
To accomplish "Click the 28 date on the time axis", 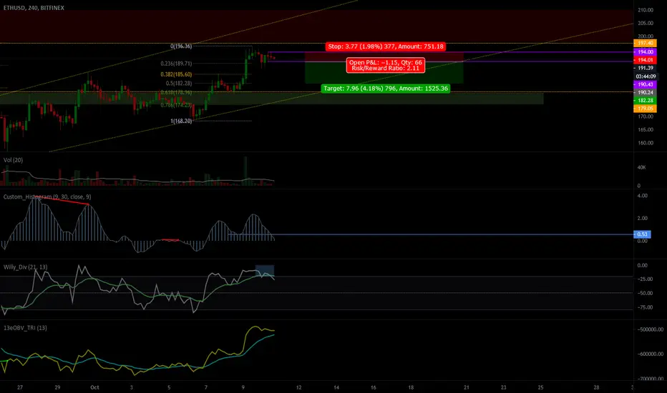I will [x=596, y=387].
